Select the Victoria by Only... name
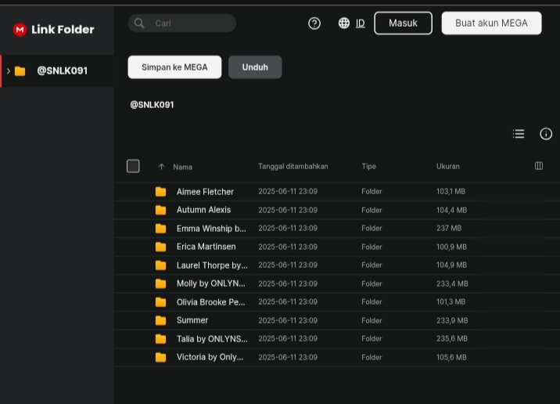 [210, 357]
